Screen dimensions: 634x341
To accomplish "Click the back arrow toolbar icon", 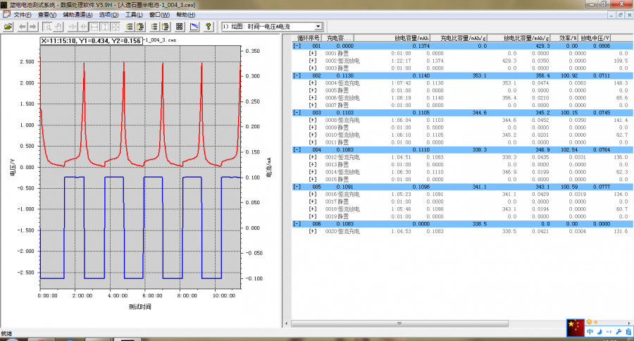I will (22, 26).
